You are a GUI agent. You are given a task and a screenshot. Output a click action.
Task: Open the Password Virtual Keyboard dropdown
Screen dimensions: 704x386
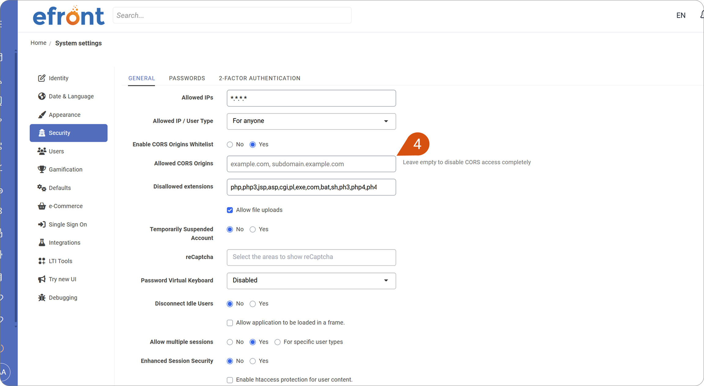pos(311,281)
